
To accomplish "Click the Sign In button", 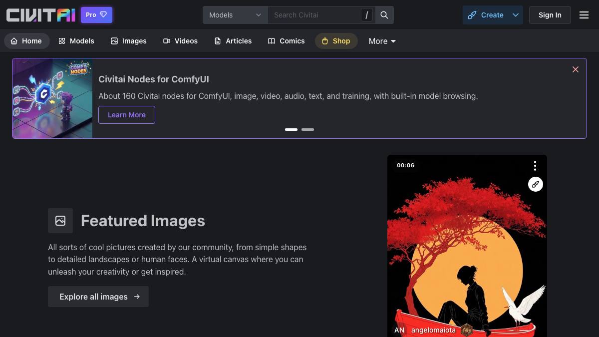I will click(550, 15).
